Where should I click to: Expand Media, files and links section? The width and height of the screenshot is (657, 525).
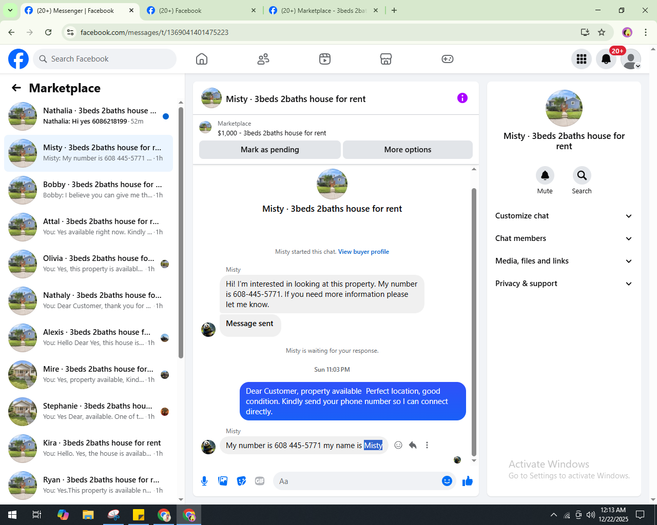564,261
